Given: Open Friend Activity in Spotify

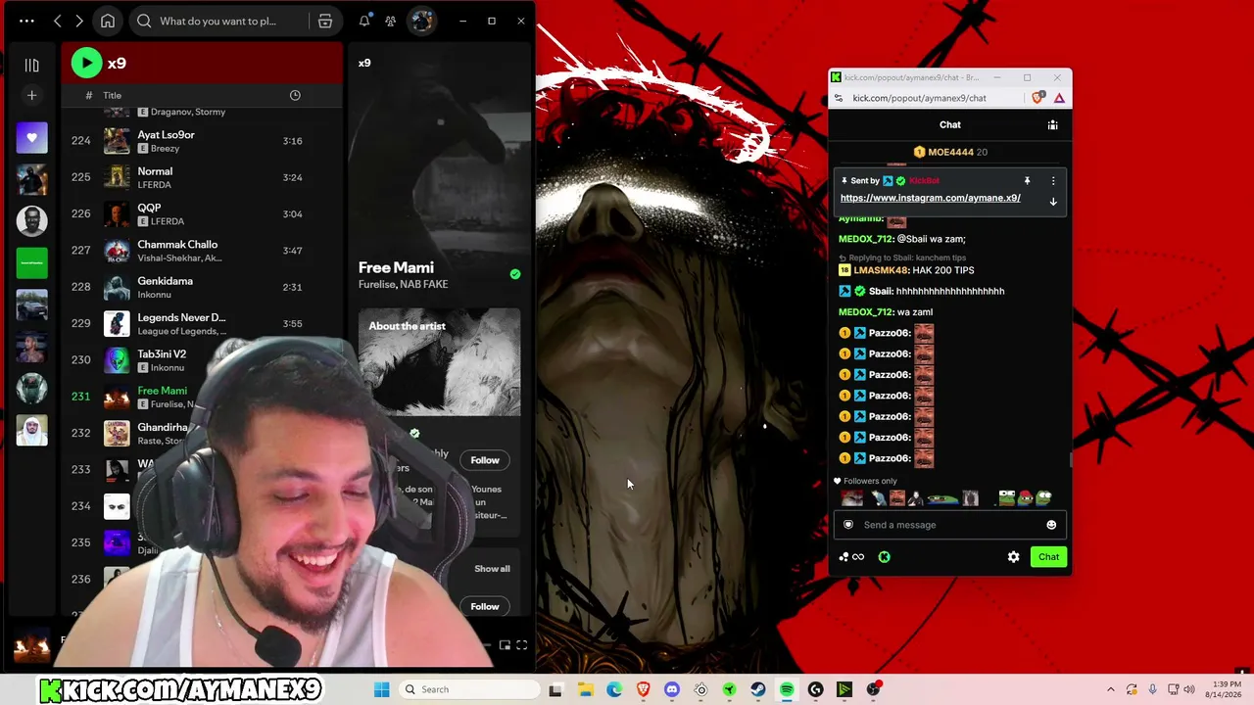Looking at the screenshot, I should [390, 21].
